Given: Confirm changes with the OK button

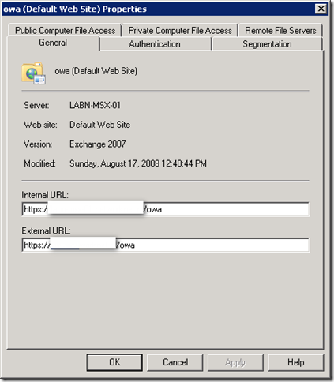Looking at the screenshot, I should pyautogui.click(x=114, y=362).
